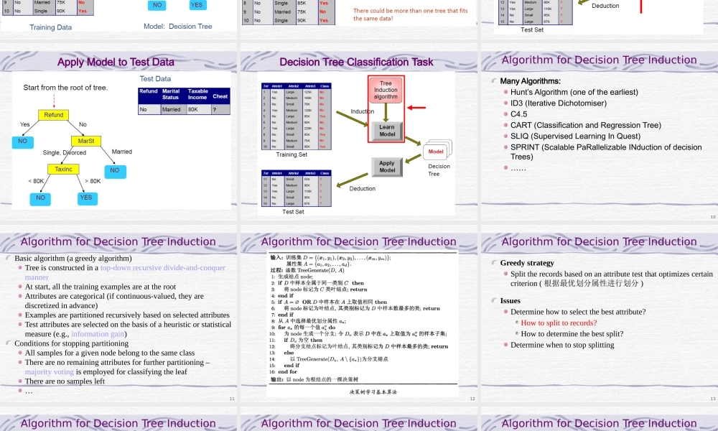
Task: Click the 'Many Algorithms:' heading
Action: click(x=531, y=81)
